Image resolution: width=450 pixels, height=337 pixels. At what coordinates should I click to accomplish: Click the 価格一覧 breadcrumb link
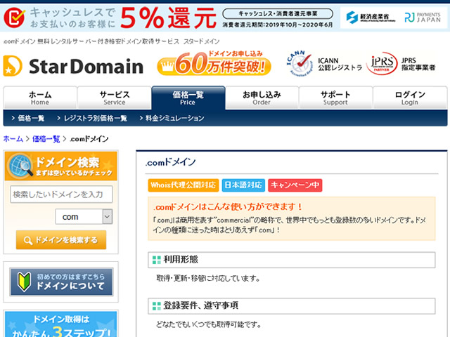(46, 139)
